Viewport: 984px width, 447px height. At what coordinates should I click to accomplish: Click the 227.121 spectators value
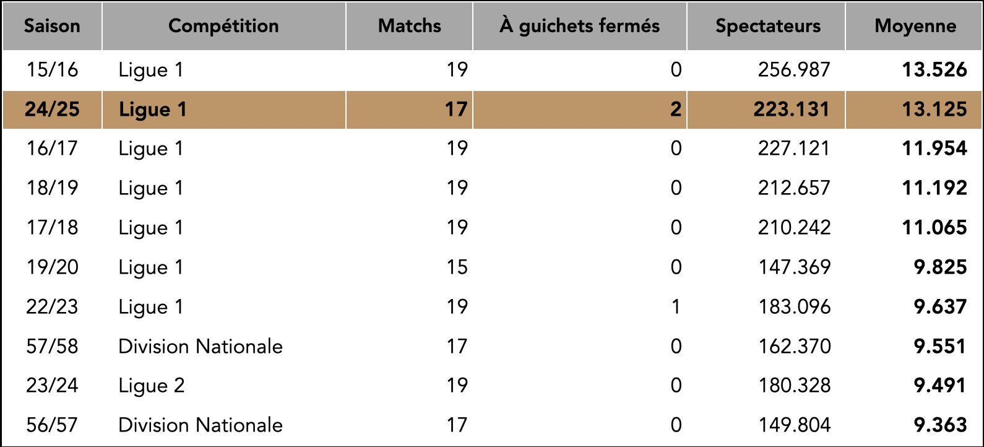793,149
